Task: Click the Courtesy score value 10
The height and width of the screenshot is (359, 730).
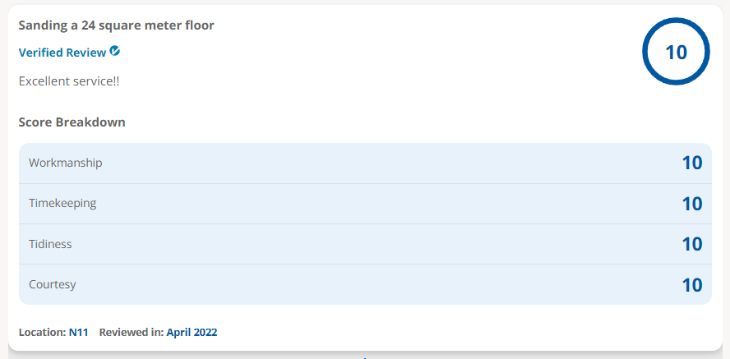Action: tap(692, 284)
